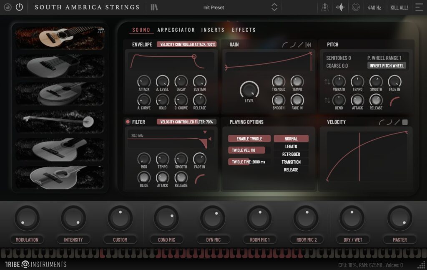Screen dimensions: 427x270
Task: Click the Gain curve reset rewind icon
Action: click(x=308, y=45)
